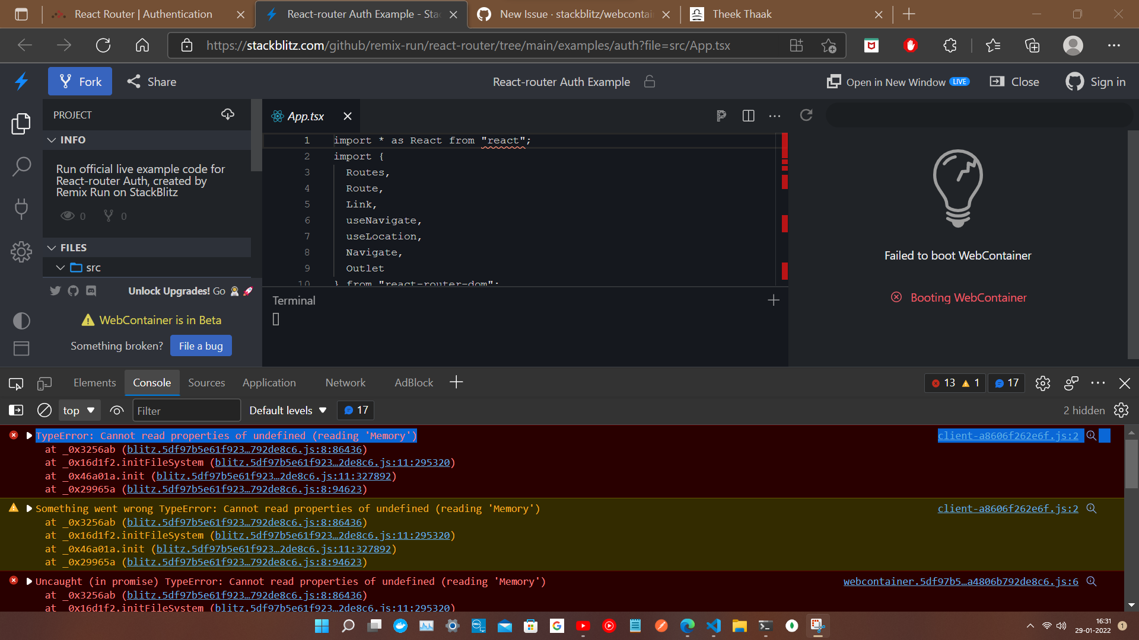The width and height of the screenshot is (1139, 640).
Task: Switch to the Network tab
Action: tap(345, 382)
